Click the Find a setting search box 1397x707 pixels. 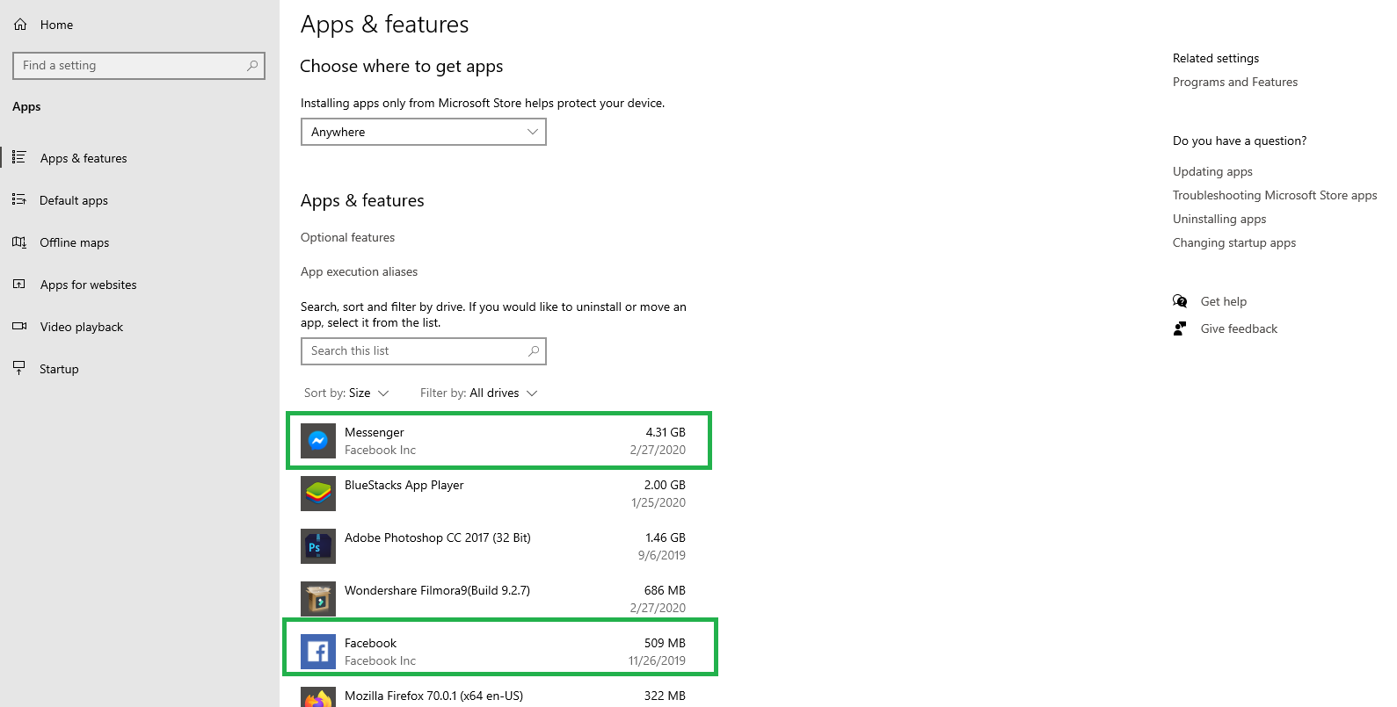point(132,66)
